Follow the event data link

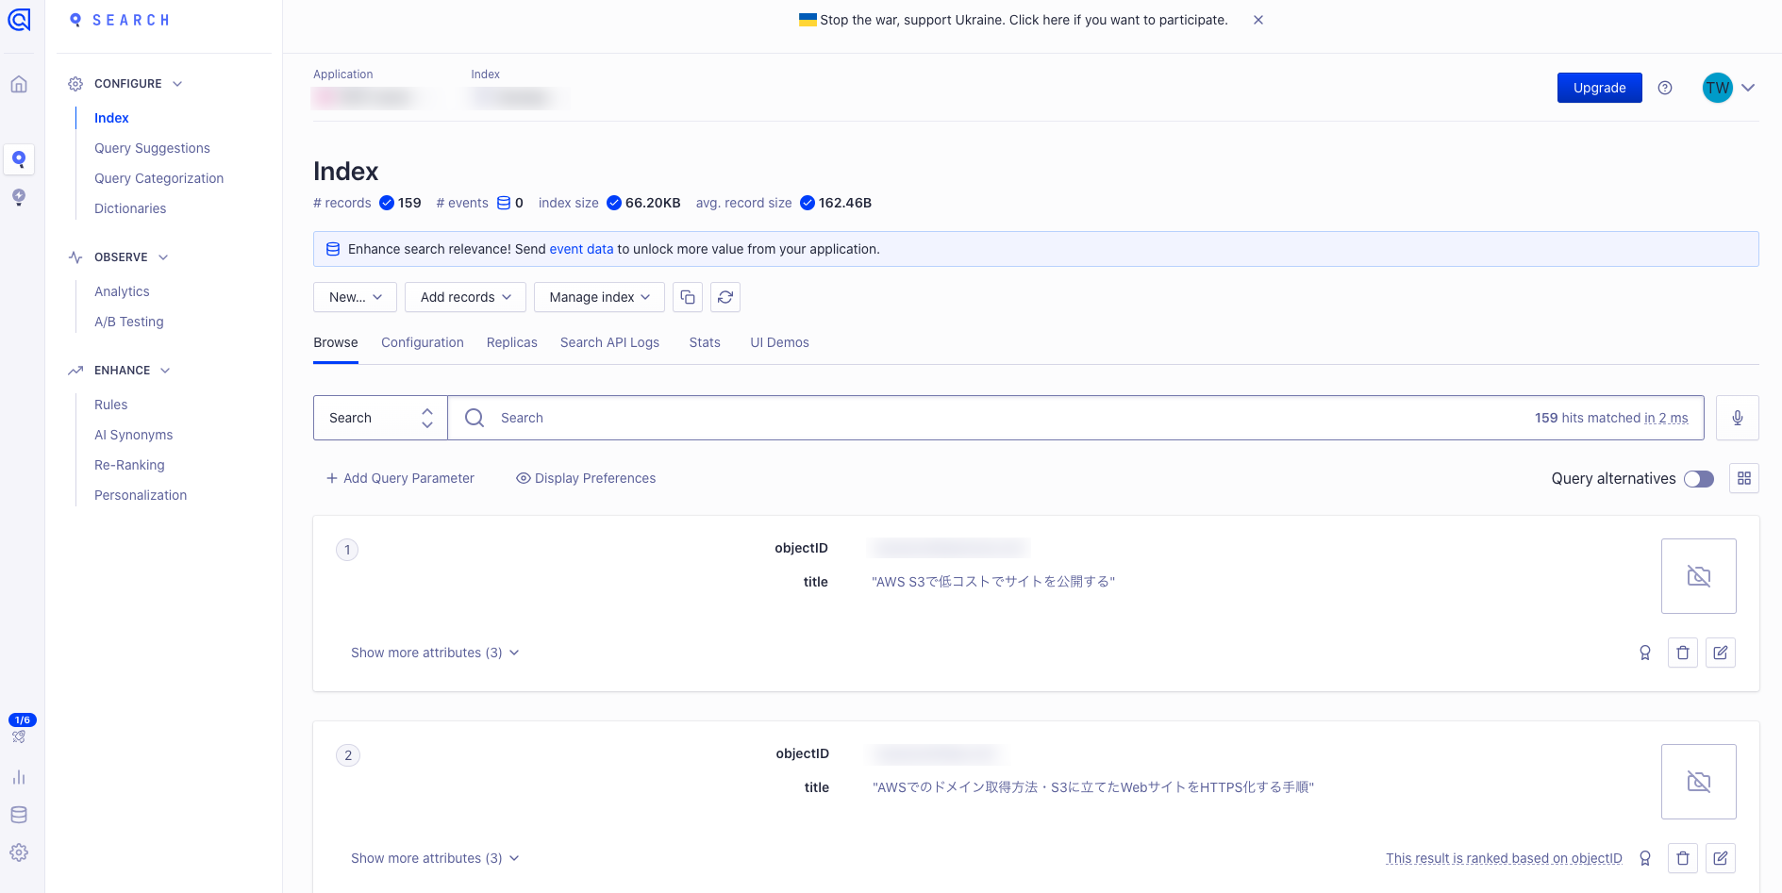(x=581, y=249)
